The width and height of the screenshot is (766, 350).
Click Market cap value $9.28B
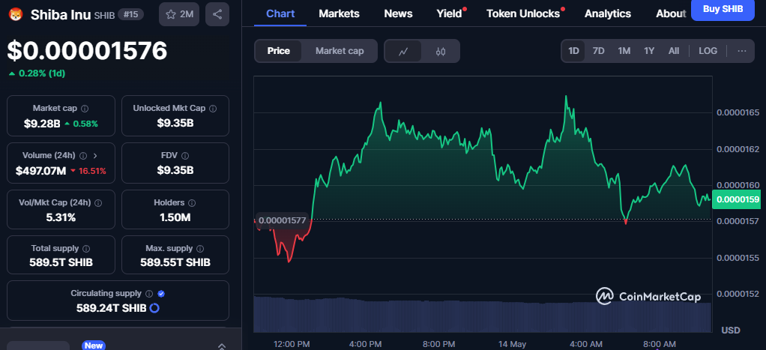pyautogui.click(x=42, y=124)
